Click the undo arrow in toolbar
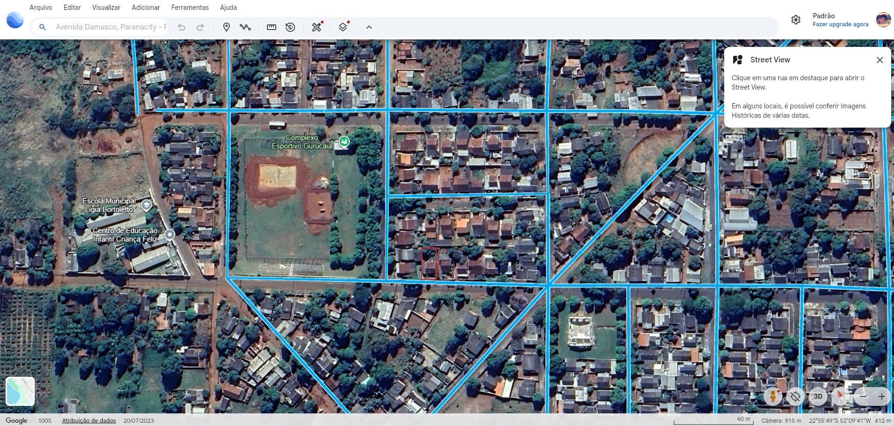Image resolution: width=894 pixels, height=426 pixels. [x=182, y=27]
